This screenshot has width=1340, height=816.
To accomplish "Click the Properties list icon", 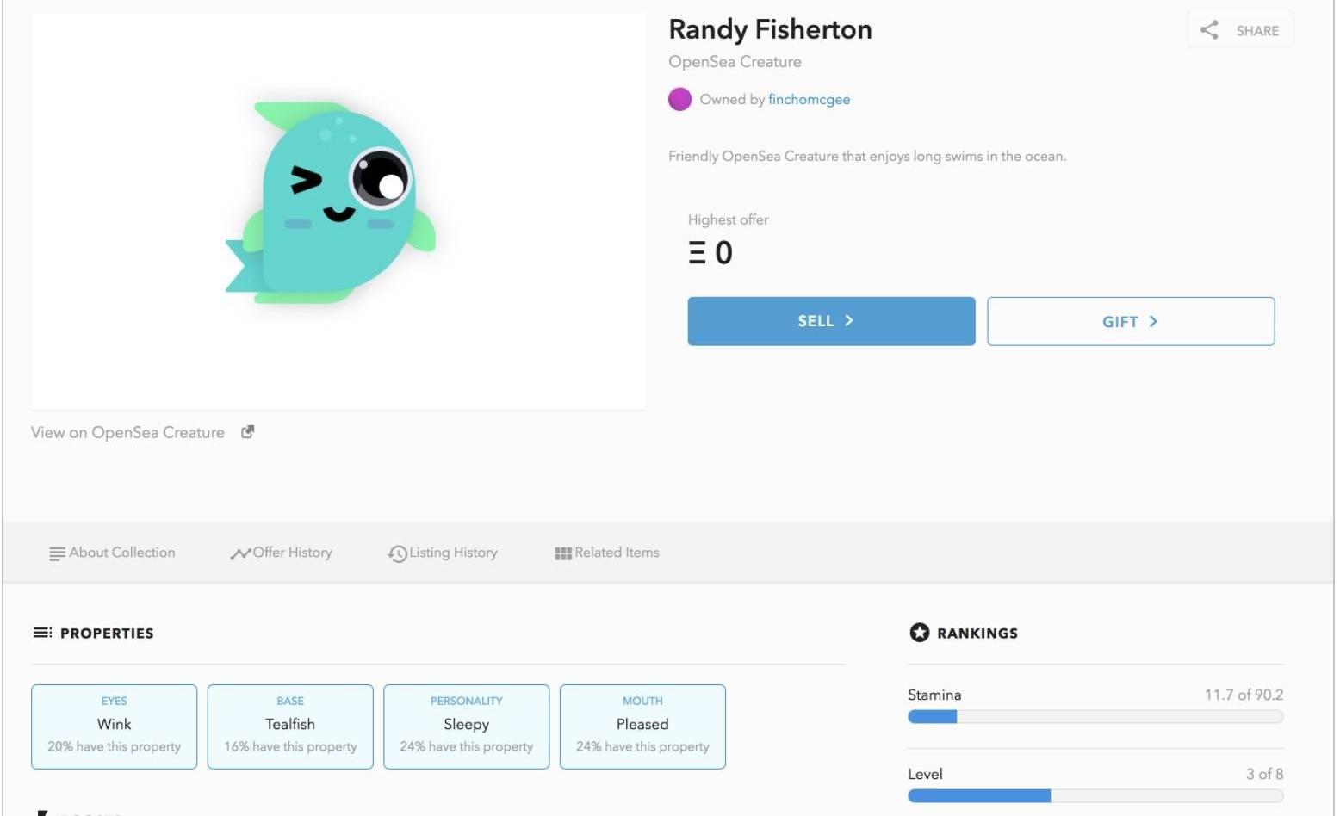I will pos(42,633).
